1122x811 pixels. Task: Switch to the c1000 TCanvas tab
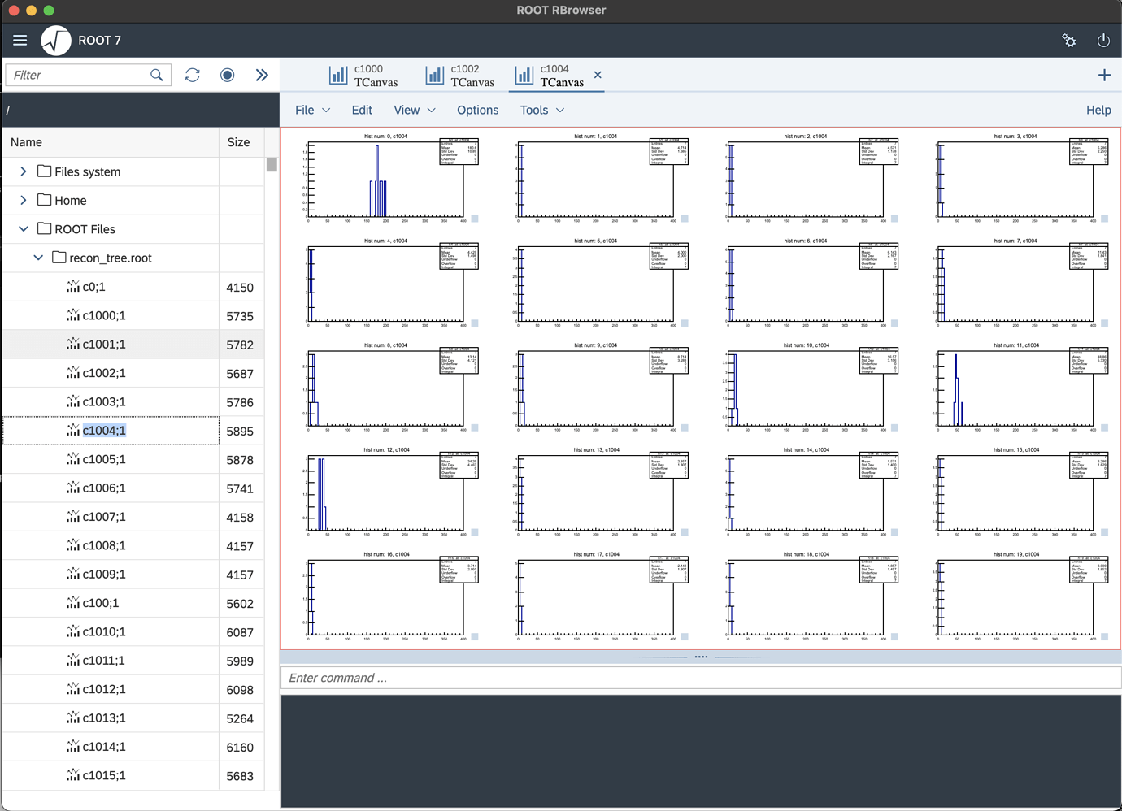click(363, 76)
